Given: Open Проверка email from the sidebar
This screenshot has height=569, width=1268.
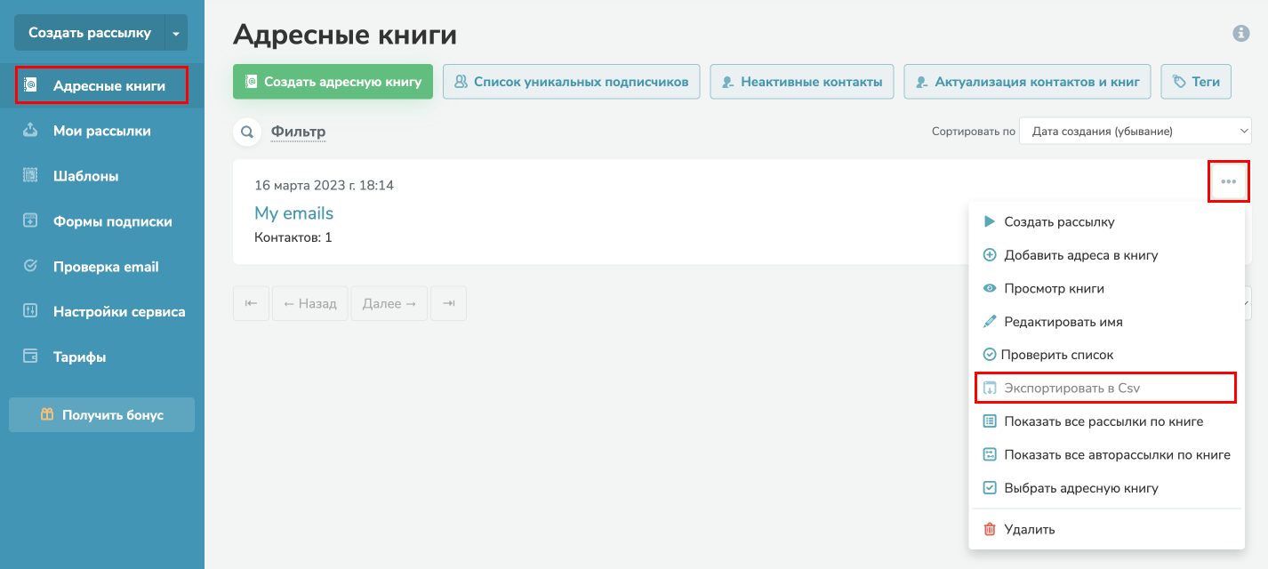Looking at the screenshot, I should click(x=30, y=266).
